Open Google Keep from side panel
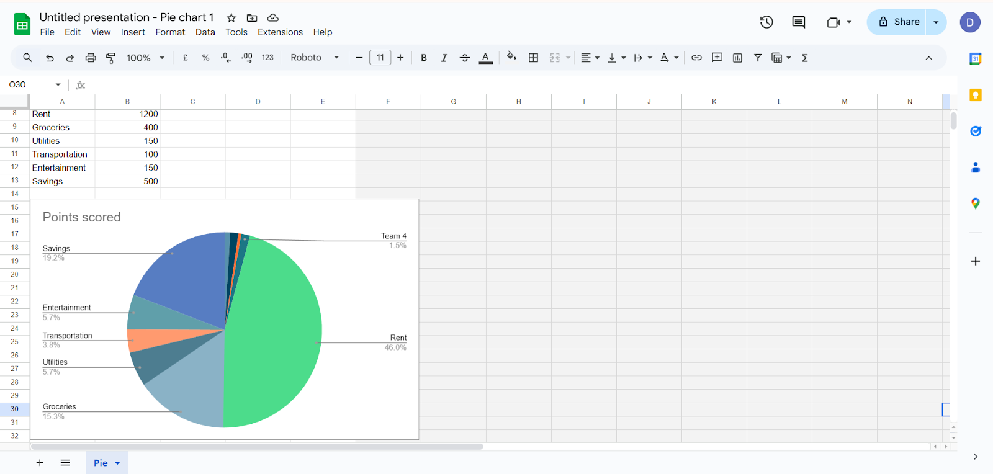Image resolution: width=993 pixels, height=474 pixels. tap(976, 95)
